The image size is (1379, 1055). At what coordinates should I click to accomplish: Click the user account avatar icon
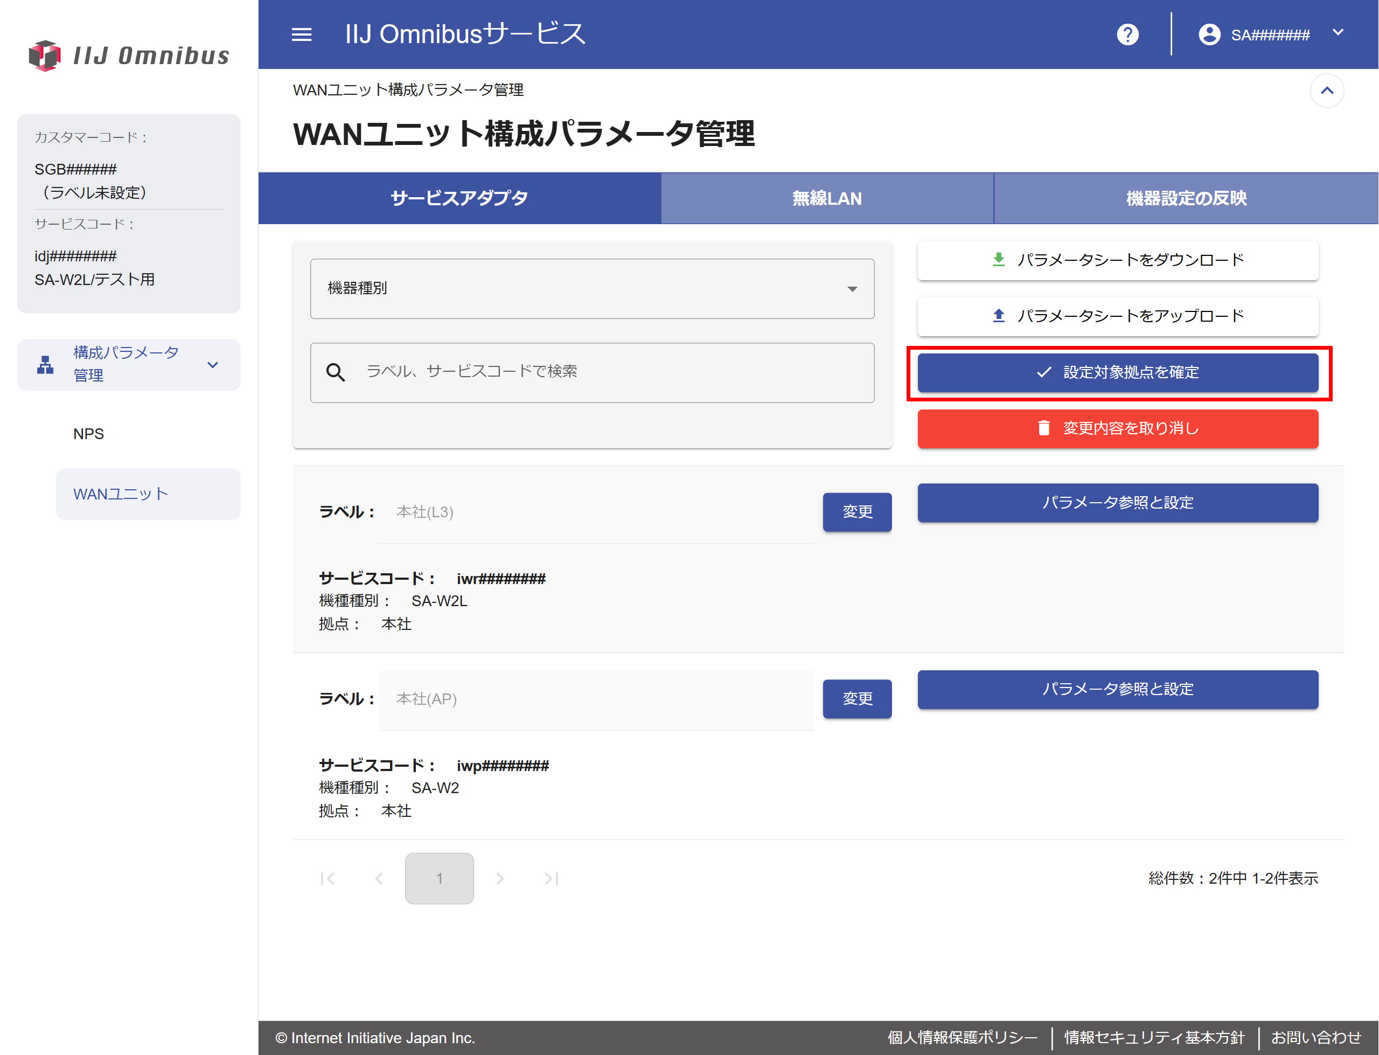(1209, 34)
